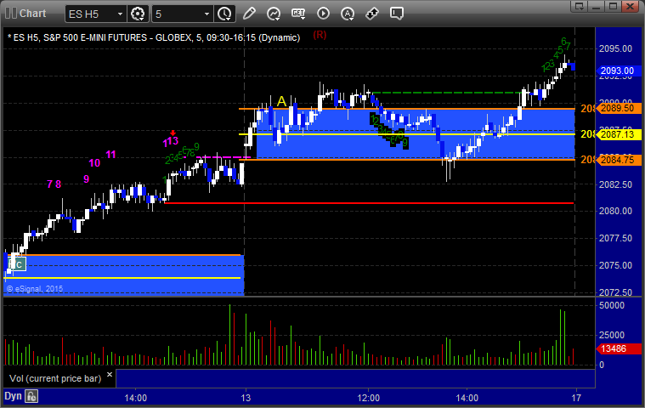Open the GET studies menu

pyautogui.click(x=298, y=14)
